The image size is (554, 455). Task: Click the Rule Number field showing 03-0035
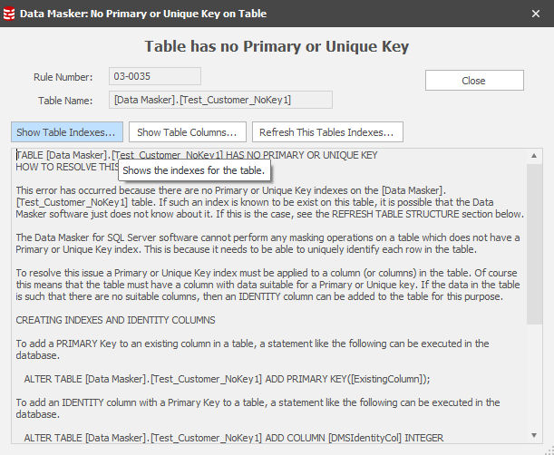tap(154, 76)
